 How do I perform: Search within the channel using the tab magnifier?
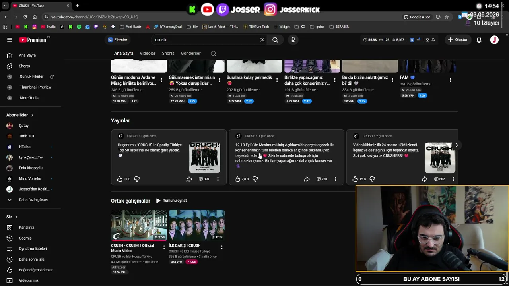[214, 53]
